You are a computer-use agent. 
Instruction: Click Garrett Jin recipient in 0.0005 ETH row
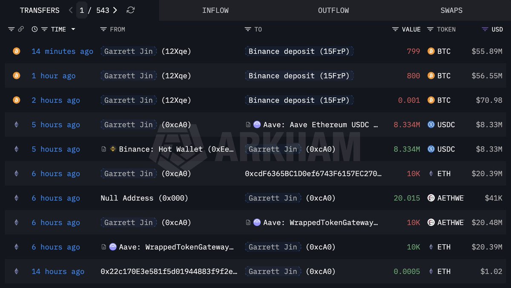click(x=273, y=271)
